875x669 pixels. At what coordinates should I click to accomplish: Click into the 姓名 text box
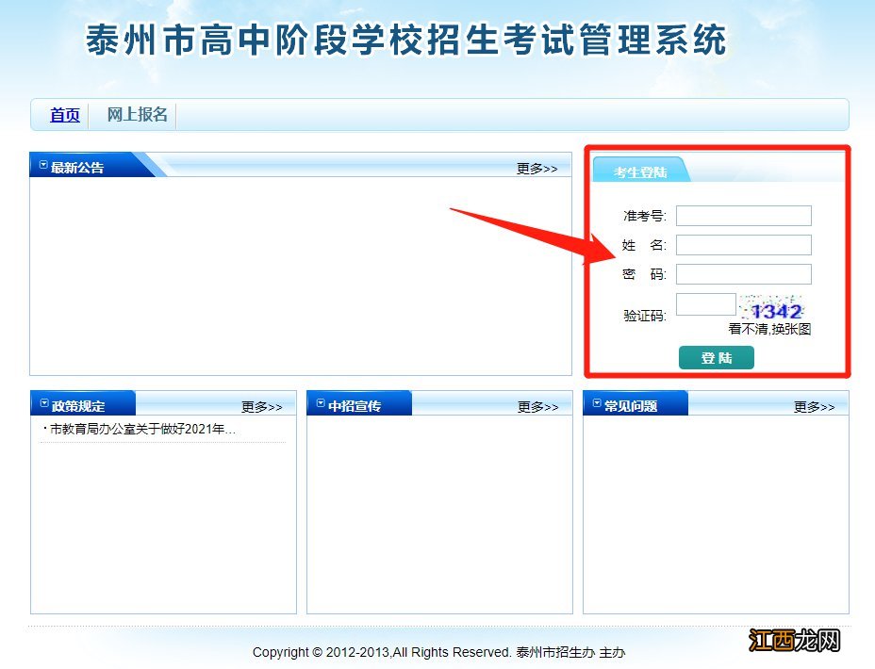(x=743, y=245)
